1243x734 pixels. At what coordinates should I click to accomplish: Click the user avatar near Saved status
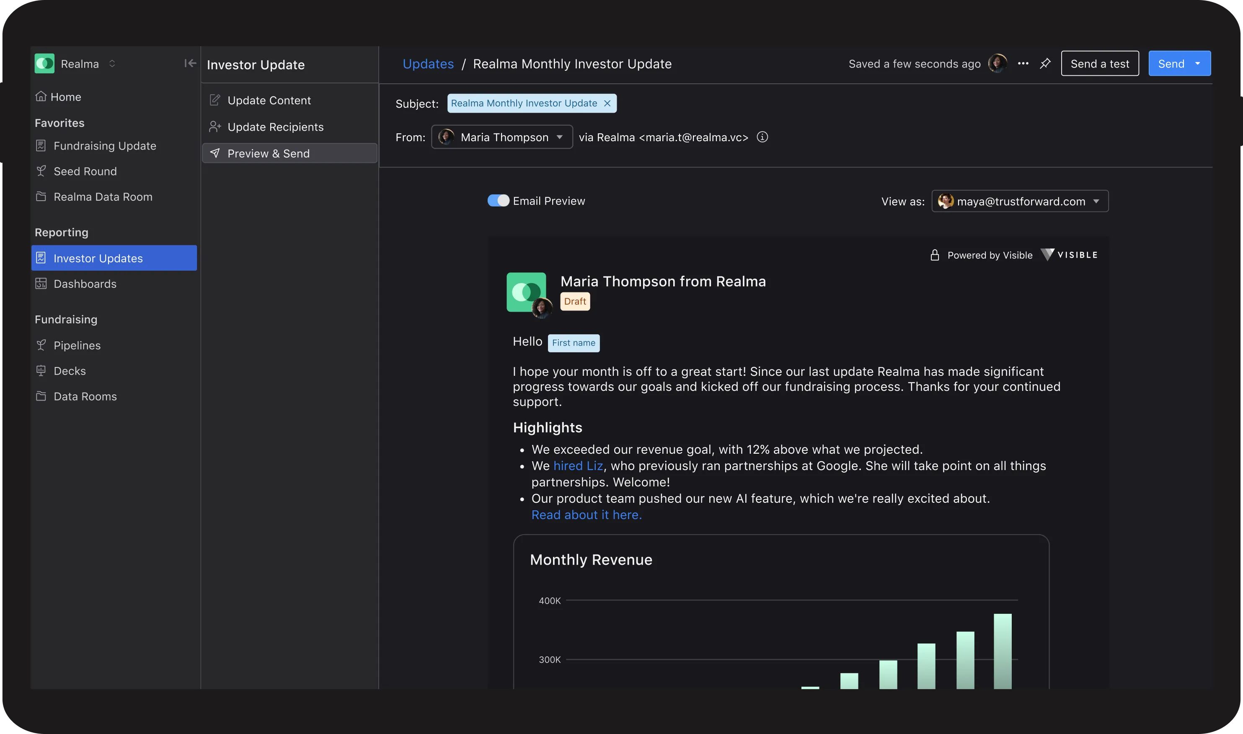click(997, 64)
